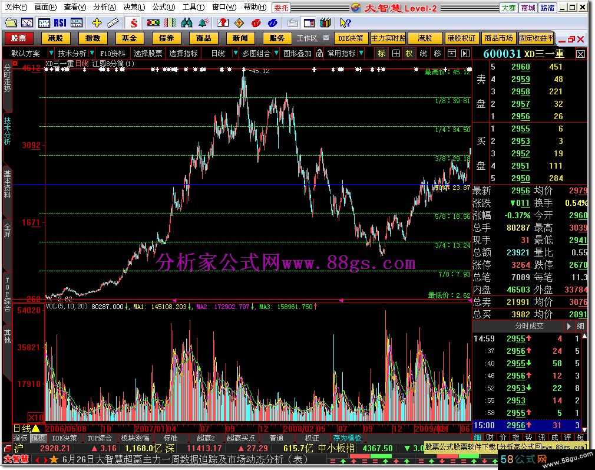
Task: Switch to the 超赢买点 bottom tab
Action: point(240,438)
